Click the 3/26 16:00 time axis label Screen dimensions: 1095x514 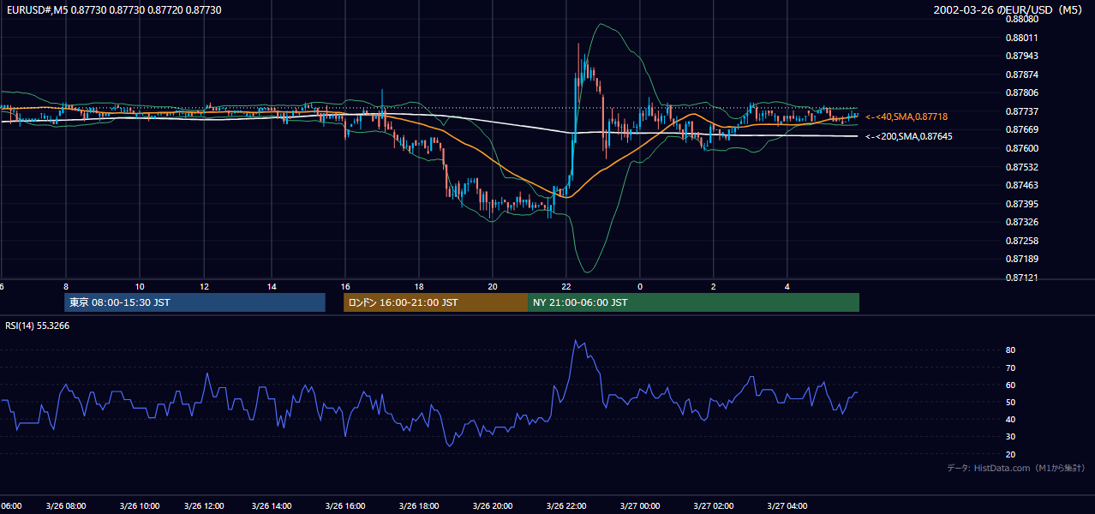tap(344, 506)
